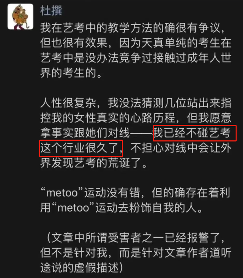Click the short line 界的考生的。
243x278 pixels.
[x=71, y=73]
